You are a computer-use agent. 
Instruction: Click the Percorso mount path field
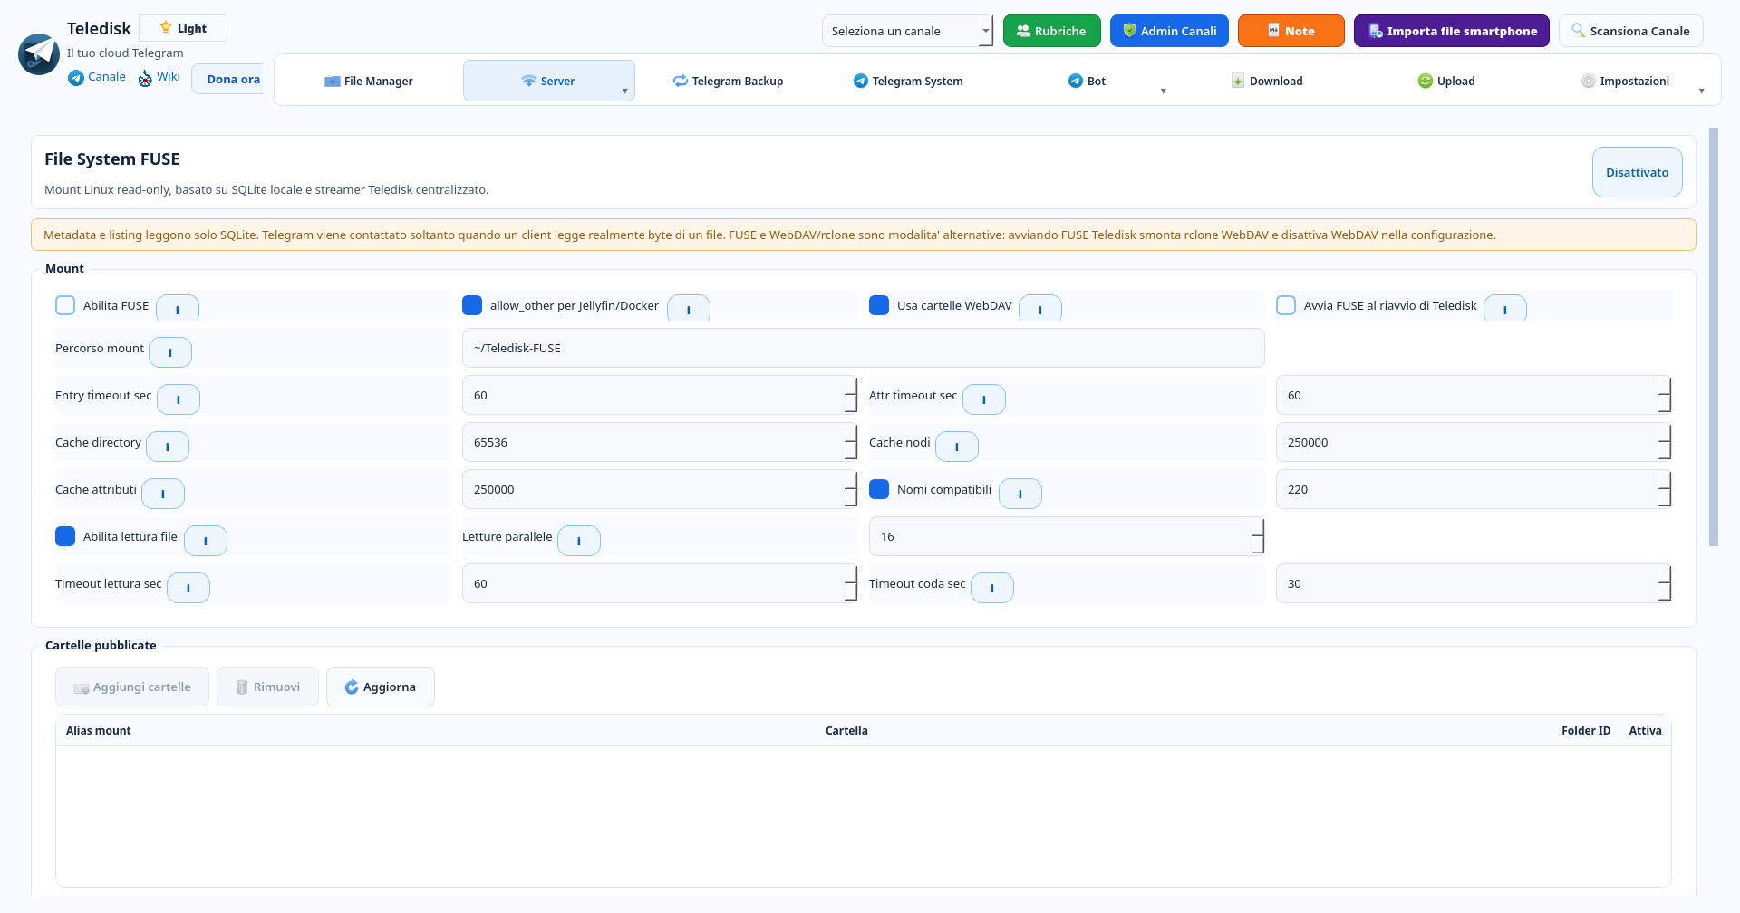click(x=864, y=348)
